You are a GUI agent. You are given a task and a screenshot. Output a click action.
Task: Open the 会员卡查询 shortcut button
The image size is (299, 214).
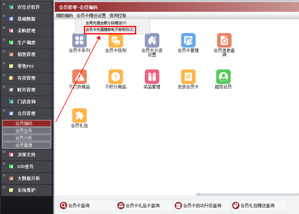(x=87, y=206)
